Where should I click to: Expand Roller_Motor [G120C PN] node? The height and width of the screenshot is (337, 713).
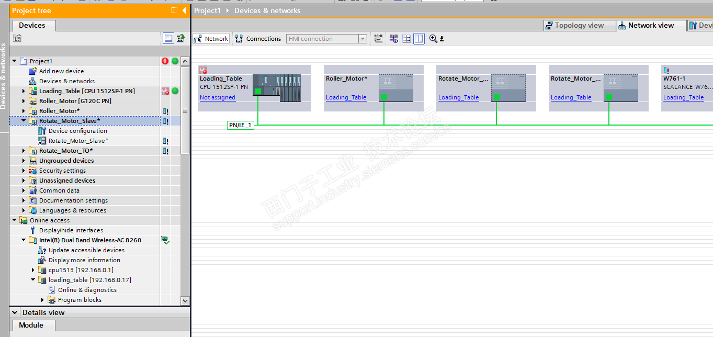point(24,101)
